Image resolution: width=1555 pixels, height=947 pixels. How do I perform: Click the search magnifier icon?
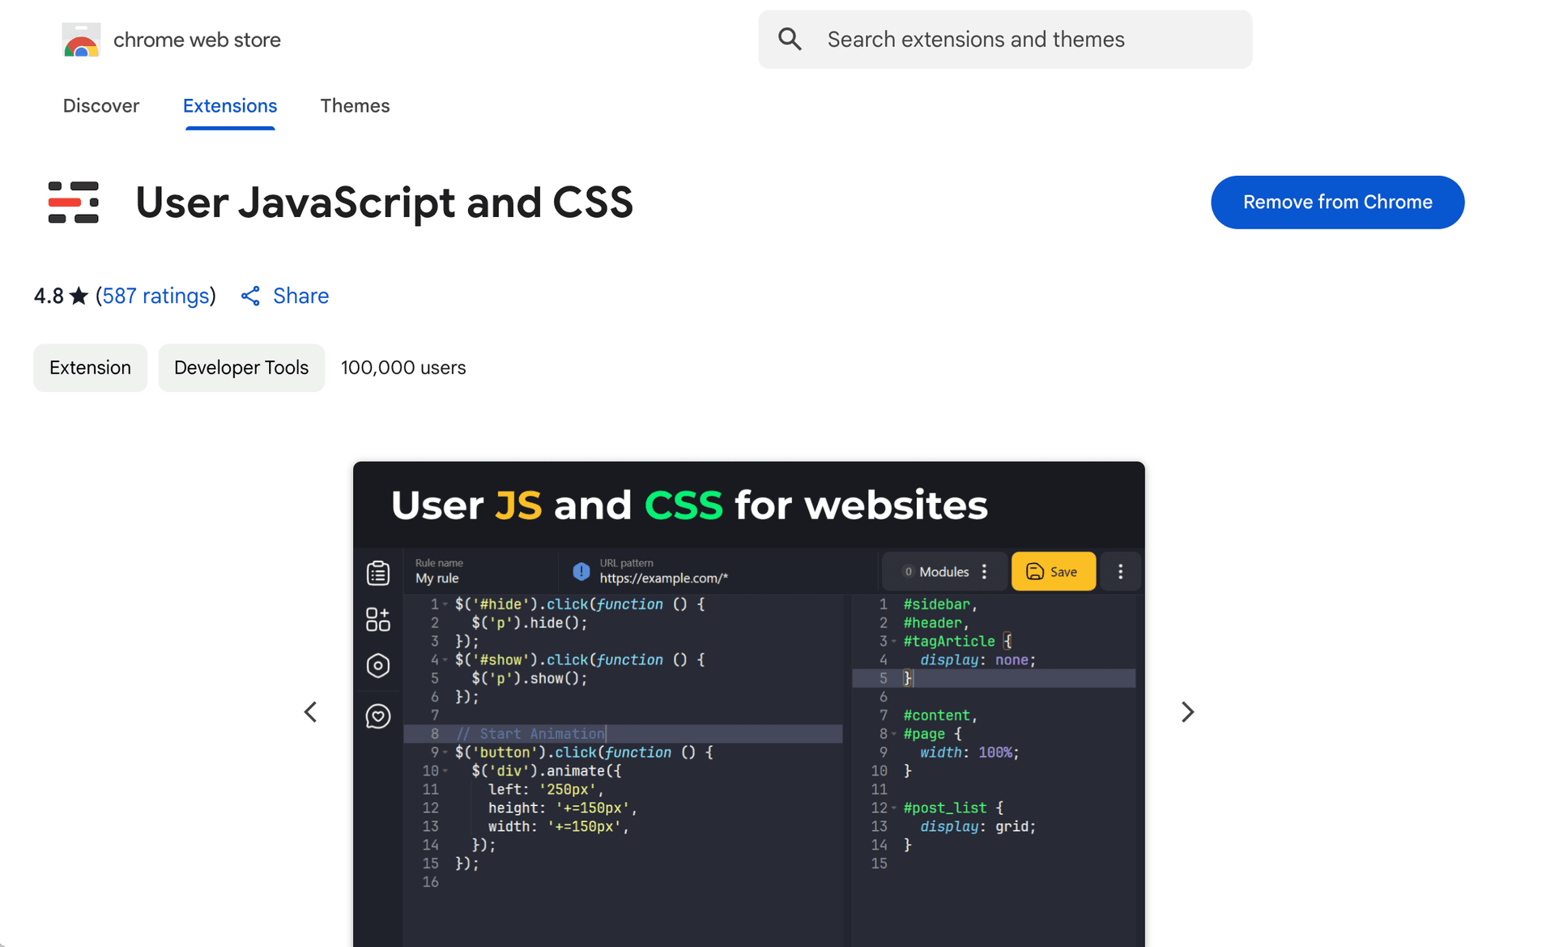pos(790,39)
